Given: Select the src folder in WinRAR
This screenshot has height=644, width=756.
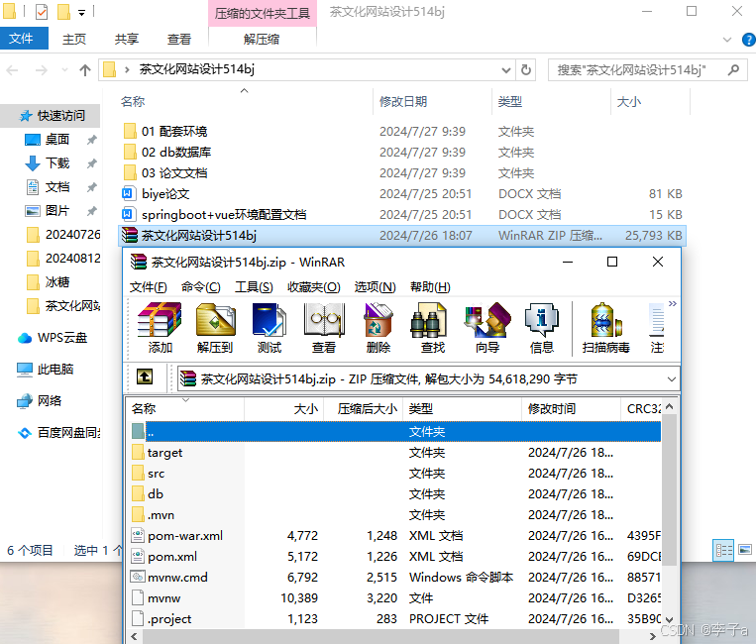Looking at the screenshot, I should click(x=156, y=474).
